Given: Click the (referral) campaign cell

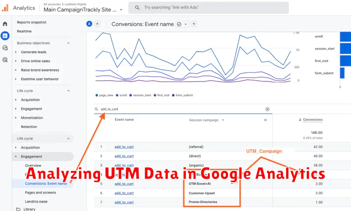Looking at the screenshot, I should pyautogui.click(x=196, y=147).
